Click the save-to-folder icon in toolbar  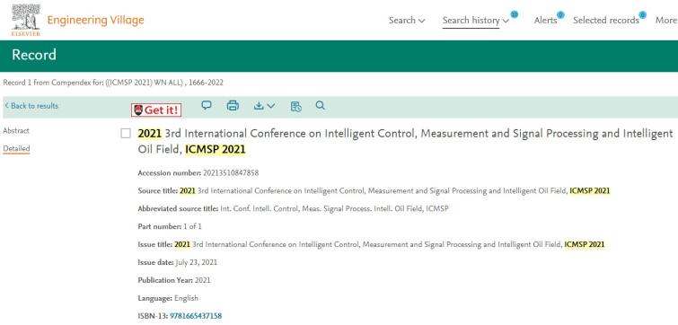coord(295,106)
